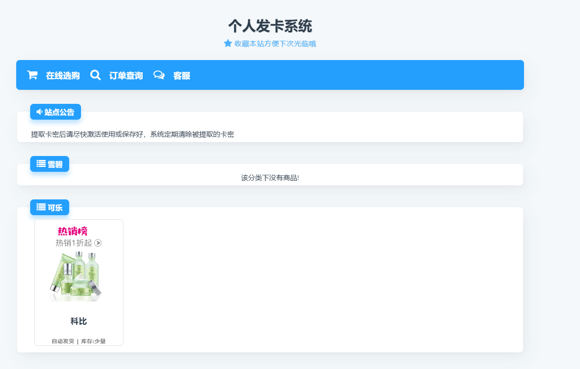The width and height of the screenshot is (580, 369).
Task: Click the announcement text about 提取卡密
Action: coord(132,135)
